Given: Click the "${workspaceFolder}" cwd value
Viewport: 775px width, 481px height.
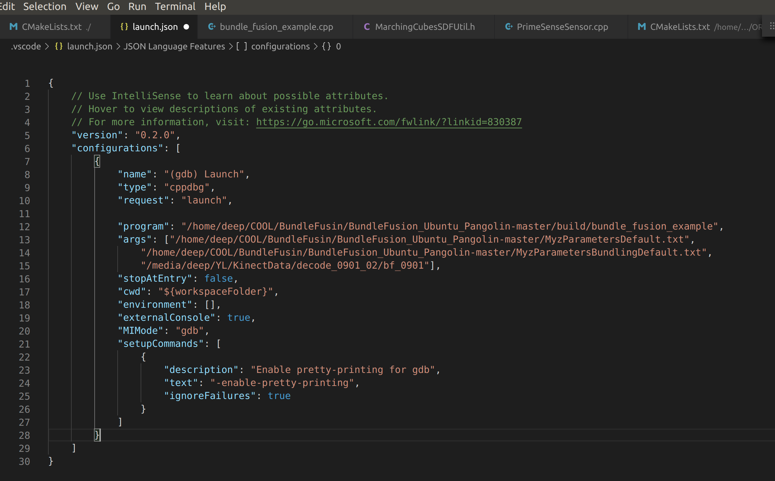Looking at the screenshot, I should point(215,292).
